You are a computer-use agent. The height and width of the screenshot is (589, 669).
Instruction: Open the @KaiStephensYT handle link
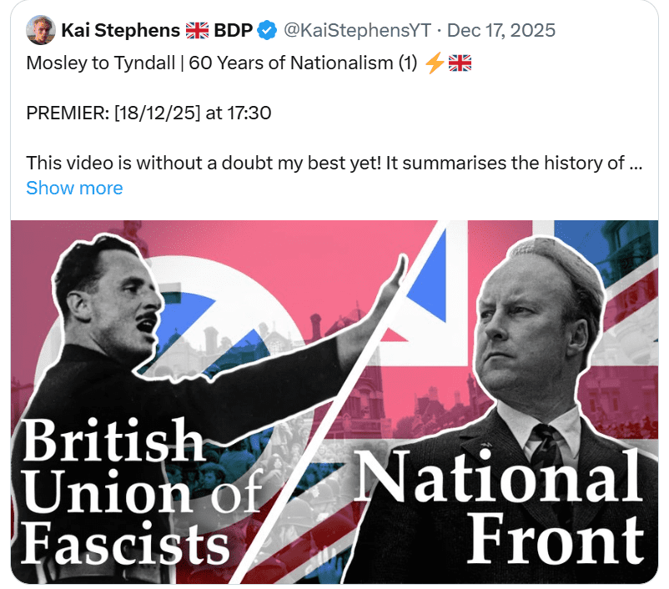(357, 31)
